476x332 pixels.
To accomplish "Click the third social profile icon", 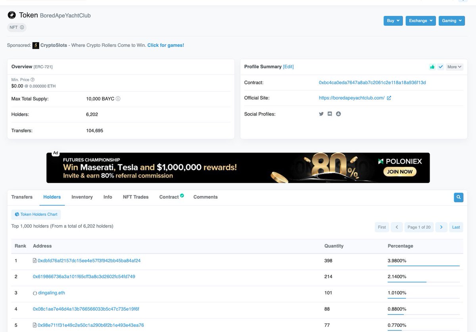I will [x=338, y=114].
